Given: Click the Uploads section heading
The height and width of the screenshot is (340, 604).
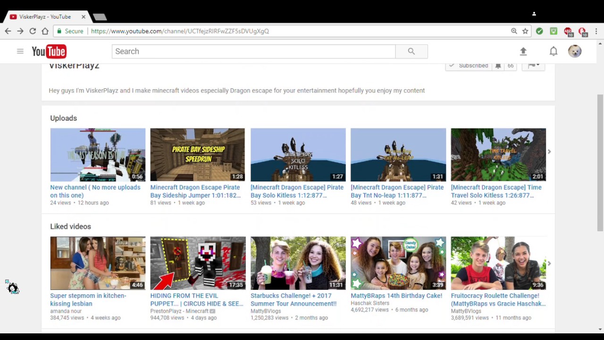Looking at the screenshot, I should [64, 118].
